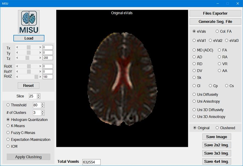Increment the number of clusters
The width and height of the screenshot is (243, 166).
[x=43, y=111]
